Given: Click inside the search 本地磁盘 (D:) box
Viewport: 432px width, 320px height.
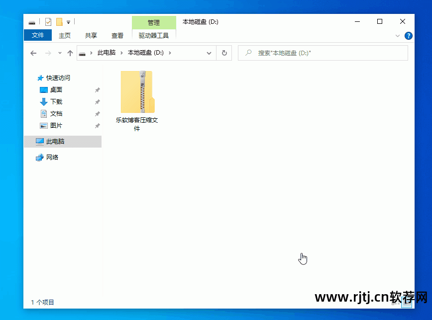Looking at the screenshot, I should click(323, 53).
